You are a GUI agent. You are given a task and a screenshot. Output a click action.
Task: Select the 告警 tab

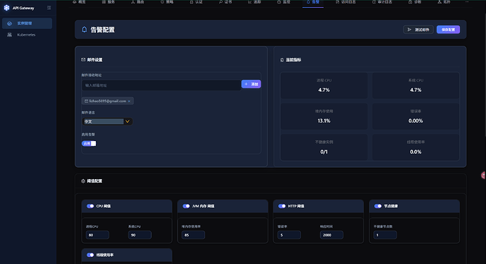(313, 2)
